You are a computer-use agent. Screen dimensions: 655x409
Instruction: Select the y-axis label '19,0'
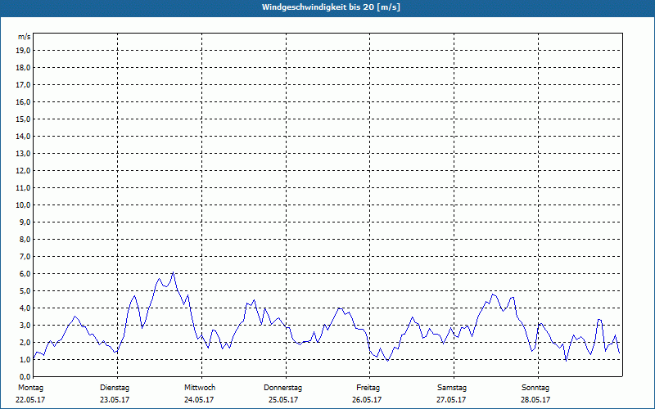click(24, 51)
